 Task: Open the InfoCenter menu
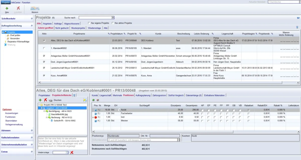click(x=16, y=2)
